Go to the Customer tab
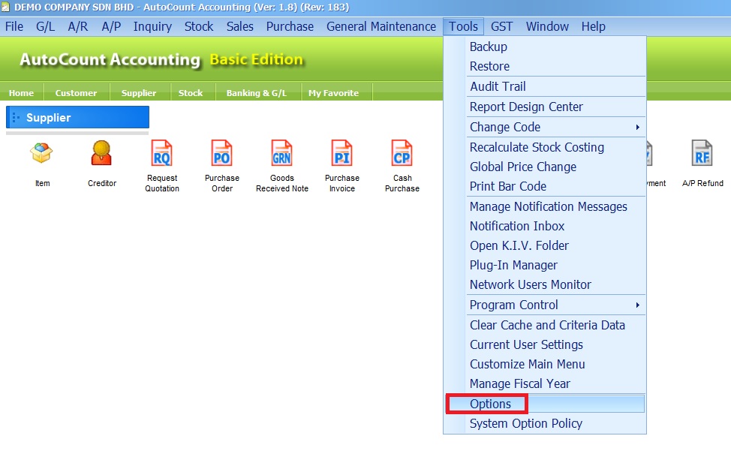The height and width of the screenshot is (451, 731). point(76,93)
